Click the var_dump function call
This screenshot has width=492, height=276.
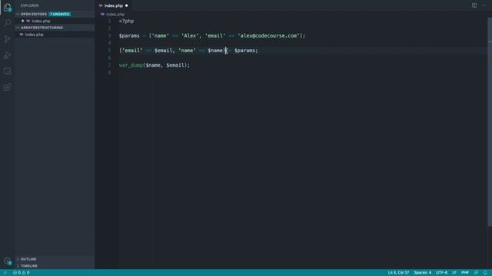pyautogui.click(x=131, y=65)
